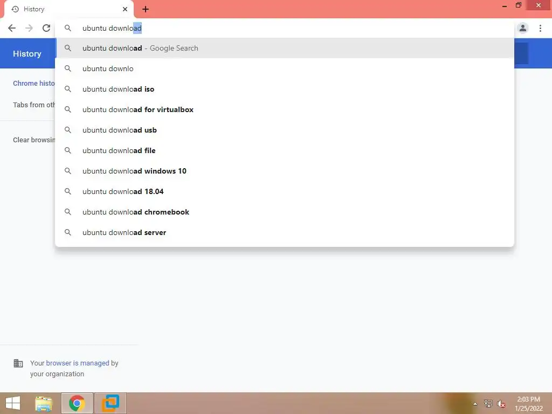The image size is (552, 414).
Task: Reload the current page
Action: pyautogui.click(x=46, y=28)
